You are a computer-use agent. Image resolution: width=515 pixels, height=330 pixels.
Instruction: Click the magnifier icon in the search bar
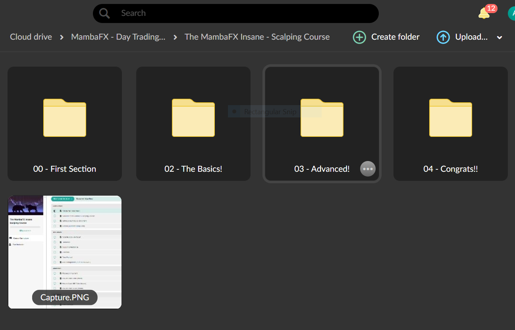tap(104, 13)
